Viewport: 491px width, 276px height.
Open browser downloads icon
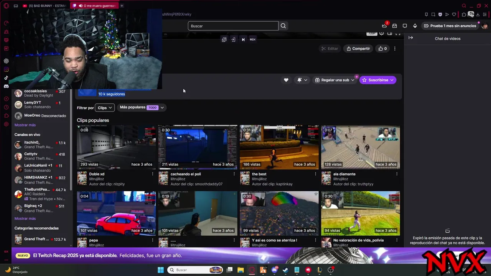click(478, 15)
